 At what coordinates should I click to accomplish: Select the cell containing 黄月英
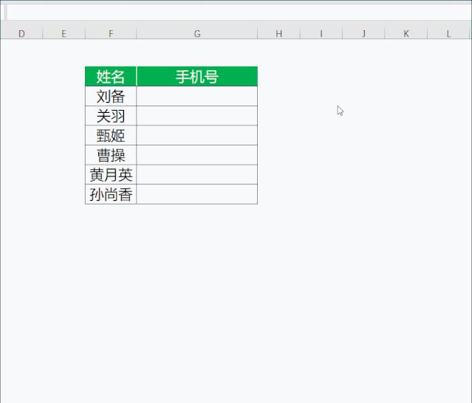click(x=111, y=175)
